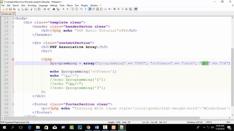Open Microsoft Edge from the taskbar
The width and height of the screenshot is (234, 131).
(30, 127)
